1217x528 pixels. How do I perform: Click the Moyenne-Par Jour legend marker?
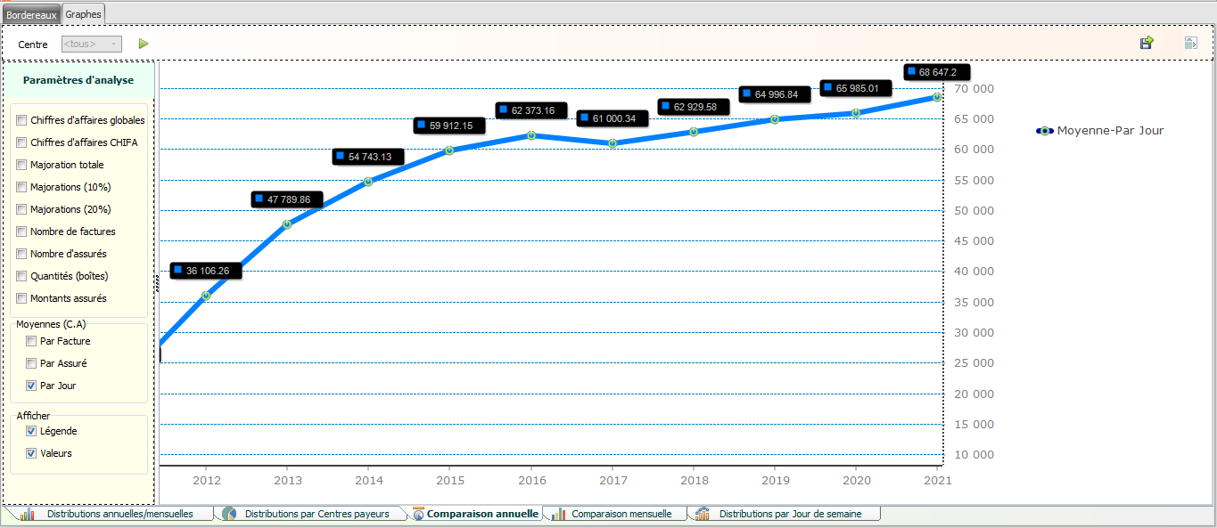pos(1044,131)
